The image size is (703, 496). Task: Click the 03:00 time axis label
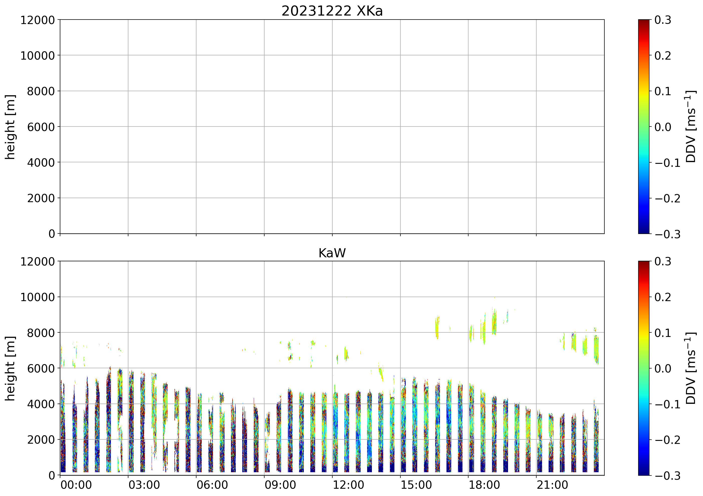(x=144, y=485)
